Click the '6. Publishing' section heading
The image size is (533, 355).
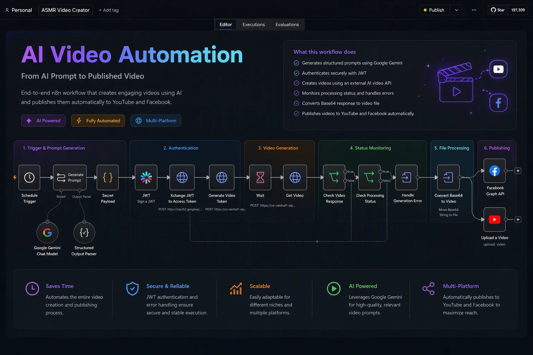[497, 148]
